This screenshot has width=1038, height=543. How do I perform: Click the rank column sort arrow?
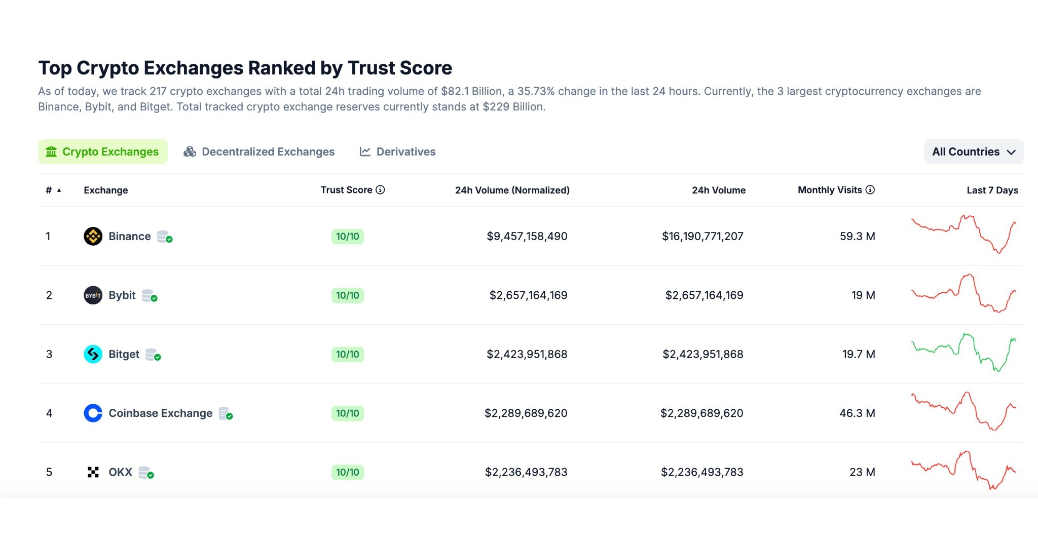coord(59,190)
